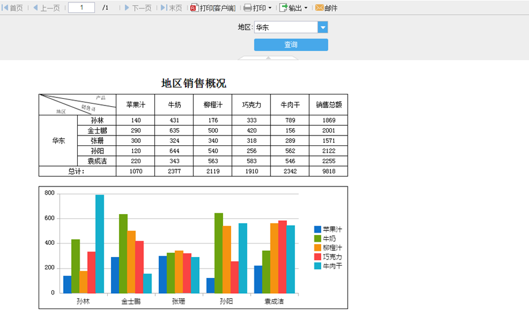Viewport: 529px width, 330px height.
Task: Click the 地区销售概况 report title
Action: 194,83
